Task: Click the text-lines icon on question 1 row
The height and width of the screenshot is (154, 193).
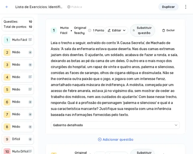Action: pos(30,40)
